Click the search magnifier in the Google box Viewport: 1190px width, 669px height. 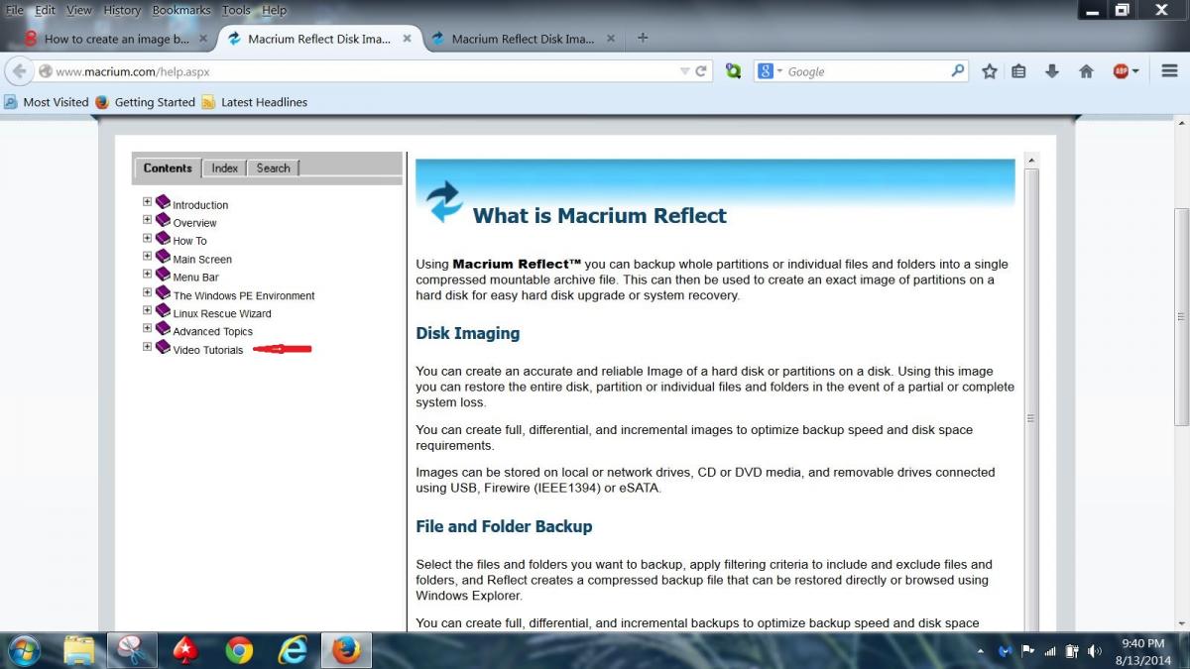point(958,71)
